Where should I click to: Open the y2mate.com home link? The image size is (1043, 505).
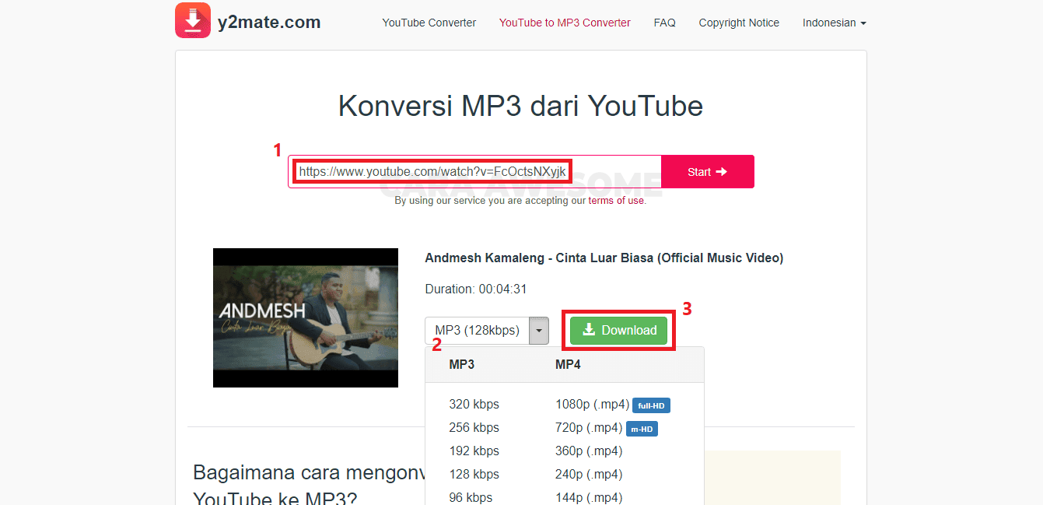[269, 23]
